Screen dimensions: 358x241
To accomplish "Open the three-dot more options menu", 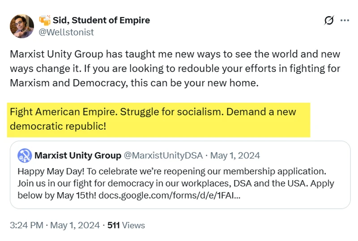I will (345, 21).
